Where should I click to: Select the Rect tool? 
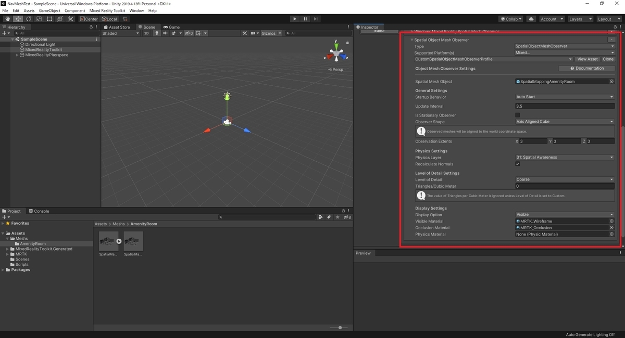49,19
